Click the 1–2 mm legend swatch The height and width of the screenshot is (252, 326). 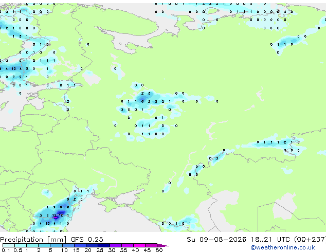[x=32, y=245]
